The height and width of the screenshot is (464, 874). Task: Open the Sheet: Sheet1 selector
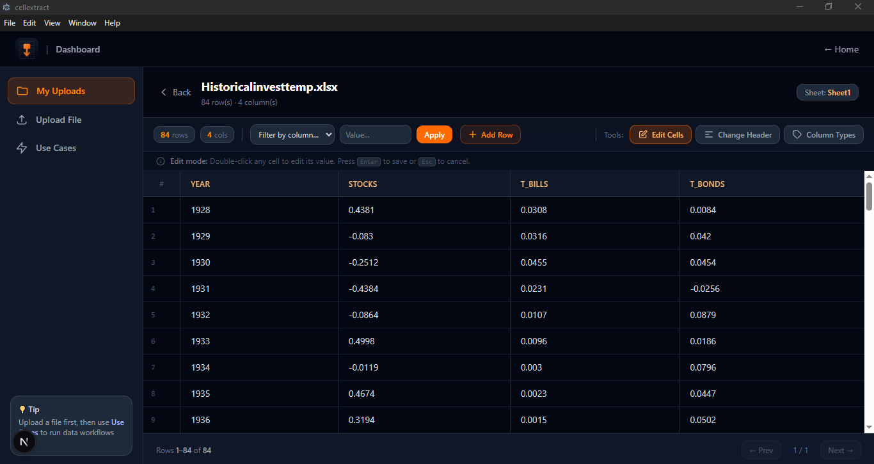[827, 92]
